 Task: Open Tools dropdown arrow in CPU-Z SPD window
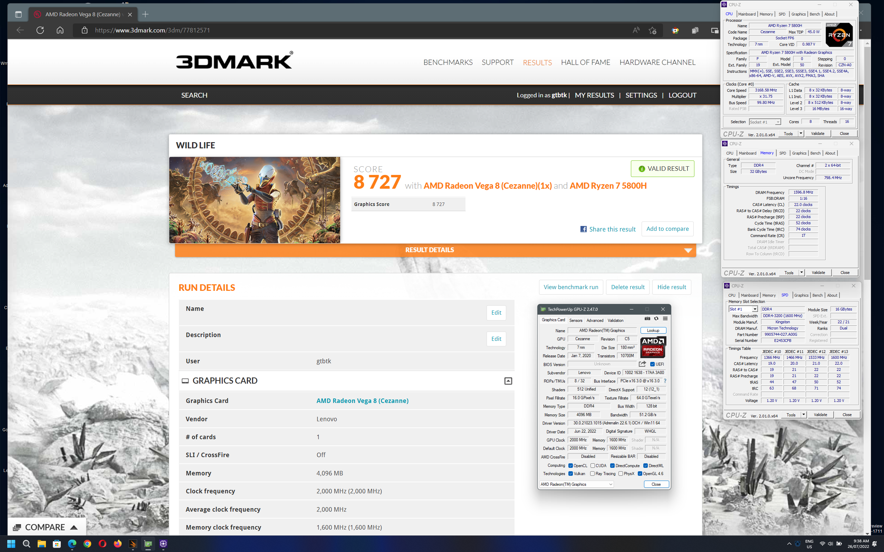[804, 415]
